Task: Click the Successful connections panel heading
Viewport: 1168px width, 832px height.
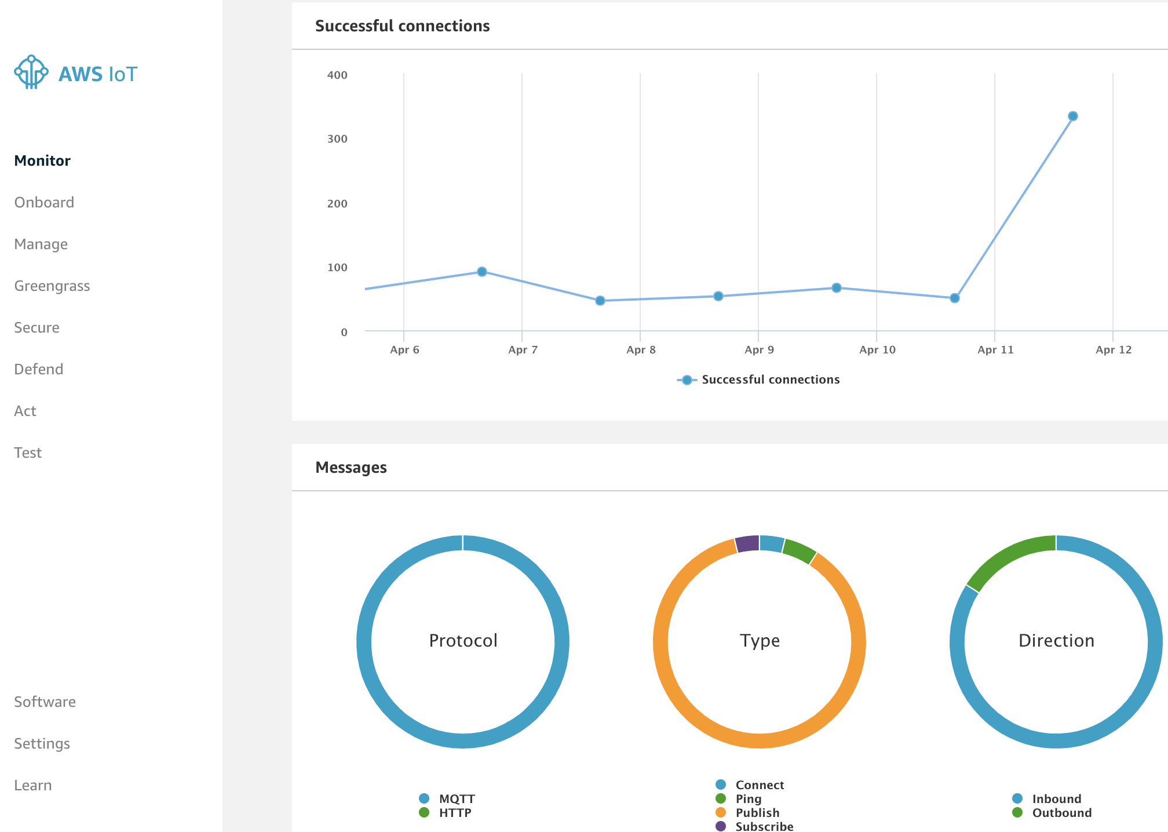Action: pos(403,26)
